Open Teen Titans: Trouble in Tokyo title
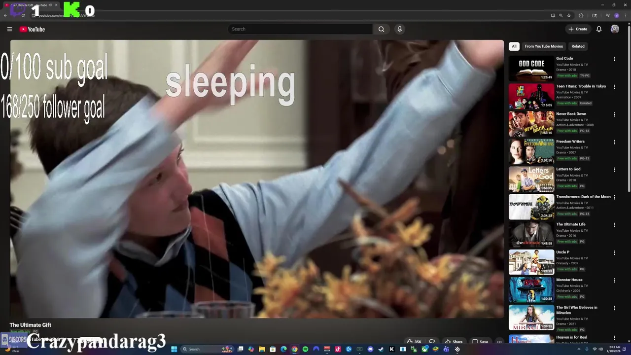The width and height of the screenshot is (631, 355). tap(581, 86)
